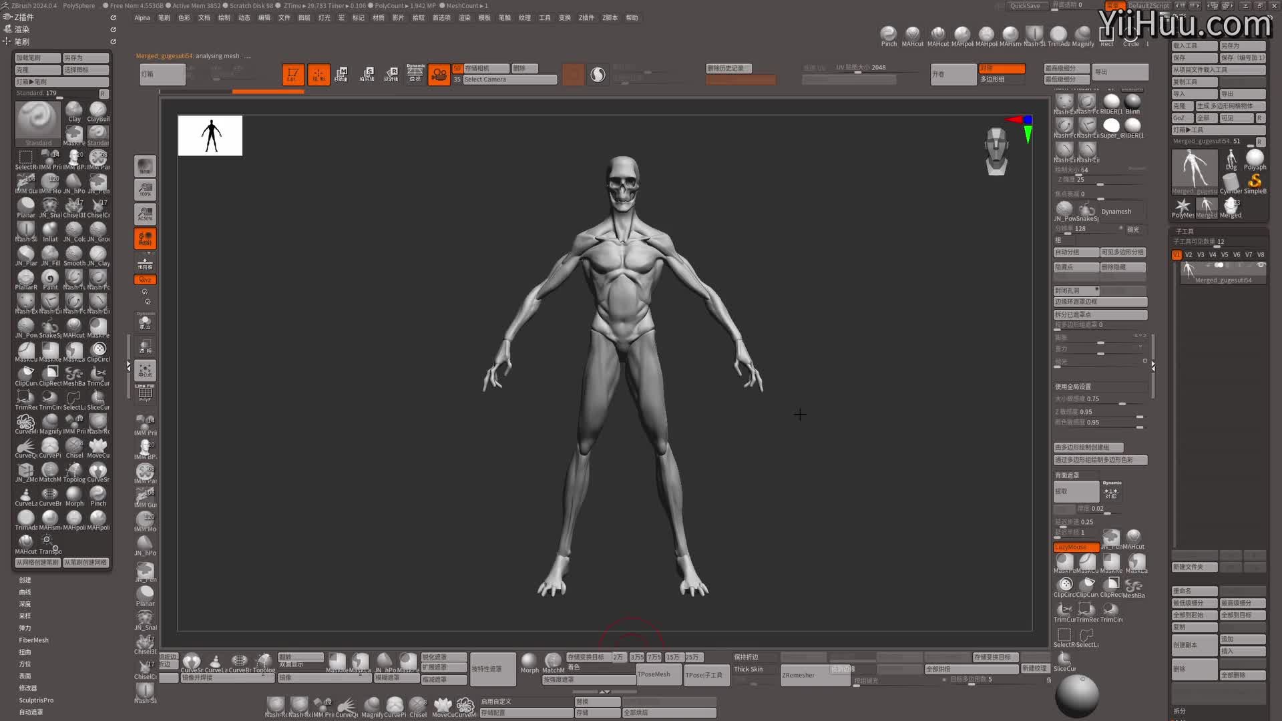Click the BPR render icon
The height and width of the screenshot is (721, 1282).
pyautogui.click(x=145, y=166)
